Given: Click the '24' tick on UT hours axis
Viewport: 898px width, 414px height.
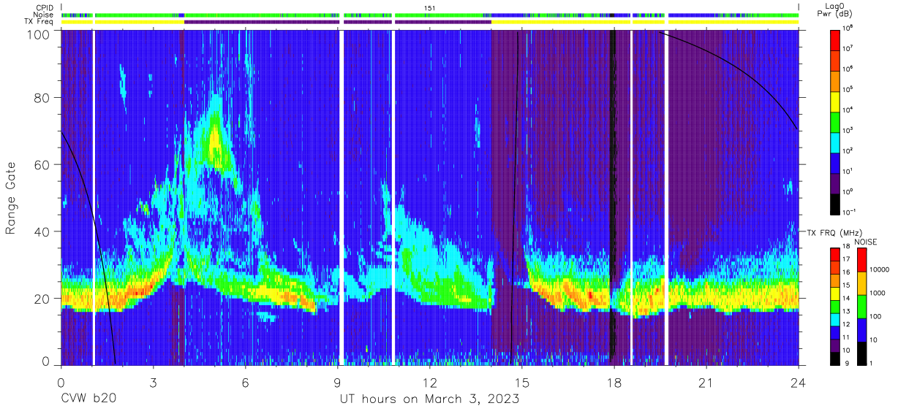Looking at the screenshot, I should (x=799, y=382).
